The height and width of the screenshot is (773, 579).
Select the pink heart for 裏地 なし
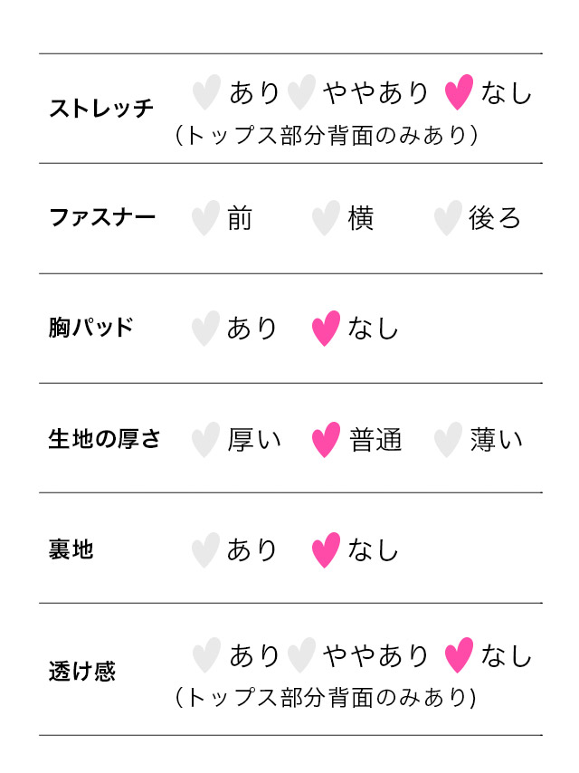click(326, 550)
